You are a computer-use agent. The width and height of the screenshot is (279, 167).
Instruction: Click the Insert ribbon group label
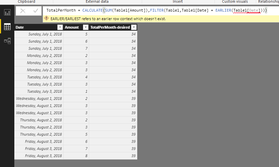click(178, 2)
